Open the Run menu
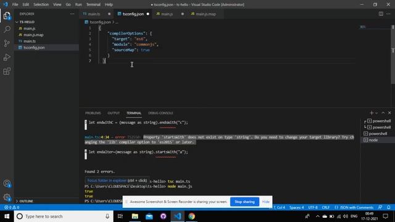The height and width of the screenshot is (222, 395). 78,4
